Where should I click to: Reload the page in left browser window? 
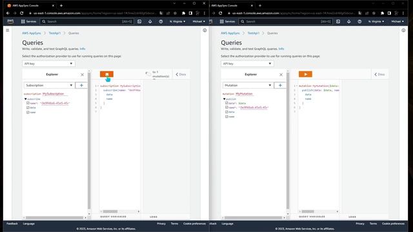[x=21, y=13]
